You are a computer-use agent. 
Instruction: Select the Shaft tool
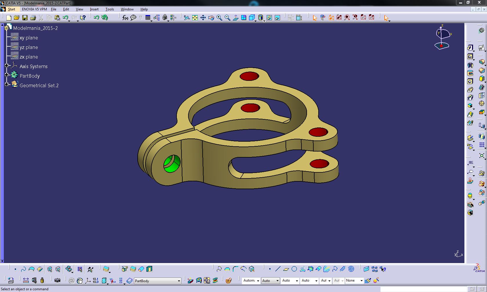pos(470,65)
